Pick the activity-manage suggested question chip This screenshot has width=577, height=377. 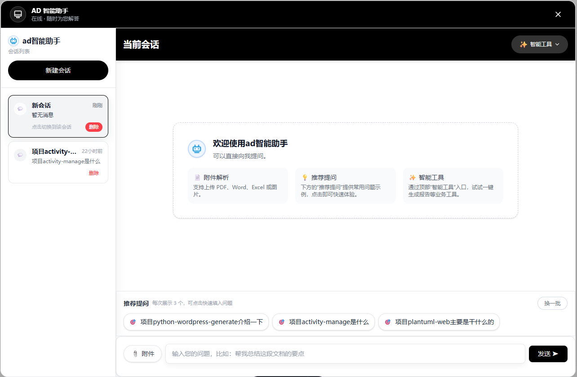coord(323,322)
